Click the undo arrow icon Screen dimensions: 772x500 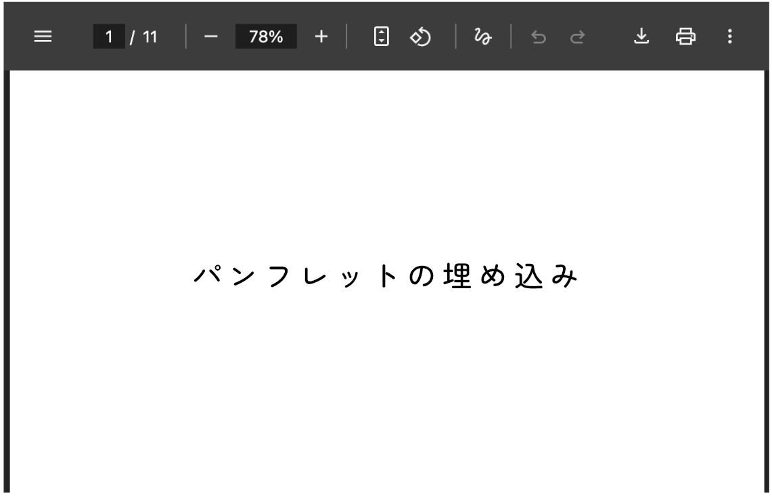539,37
